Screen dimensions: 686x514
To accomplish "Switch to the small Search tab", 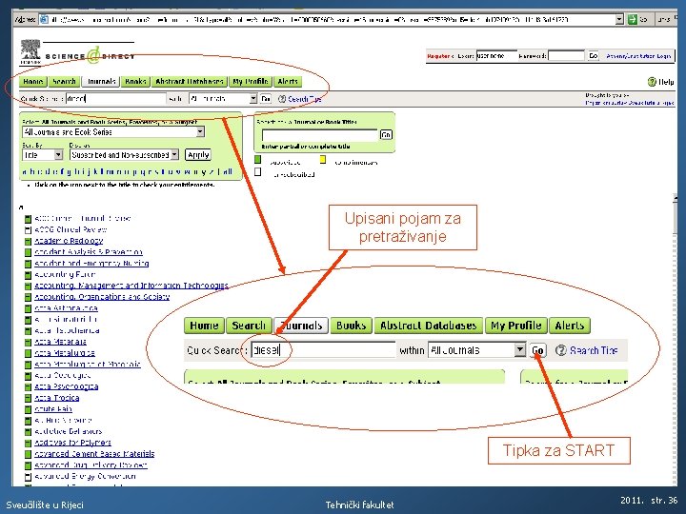I will tap(64, 81).
